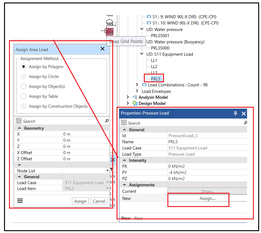Viewport: 261px width, 233px height.
Task: Click the X value field in Geometry
Action: 86,134
